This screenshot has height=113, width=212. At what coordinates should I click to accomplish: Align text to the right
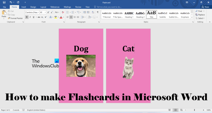pos(75,17)
